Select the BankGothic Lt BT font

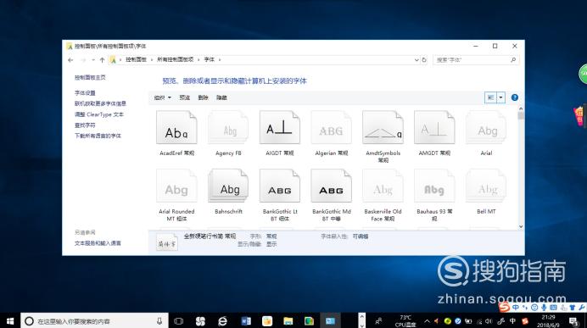click(280, 195)
